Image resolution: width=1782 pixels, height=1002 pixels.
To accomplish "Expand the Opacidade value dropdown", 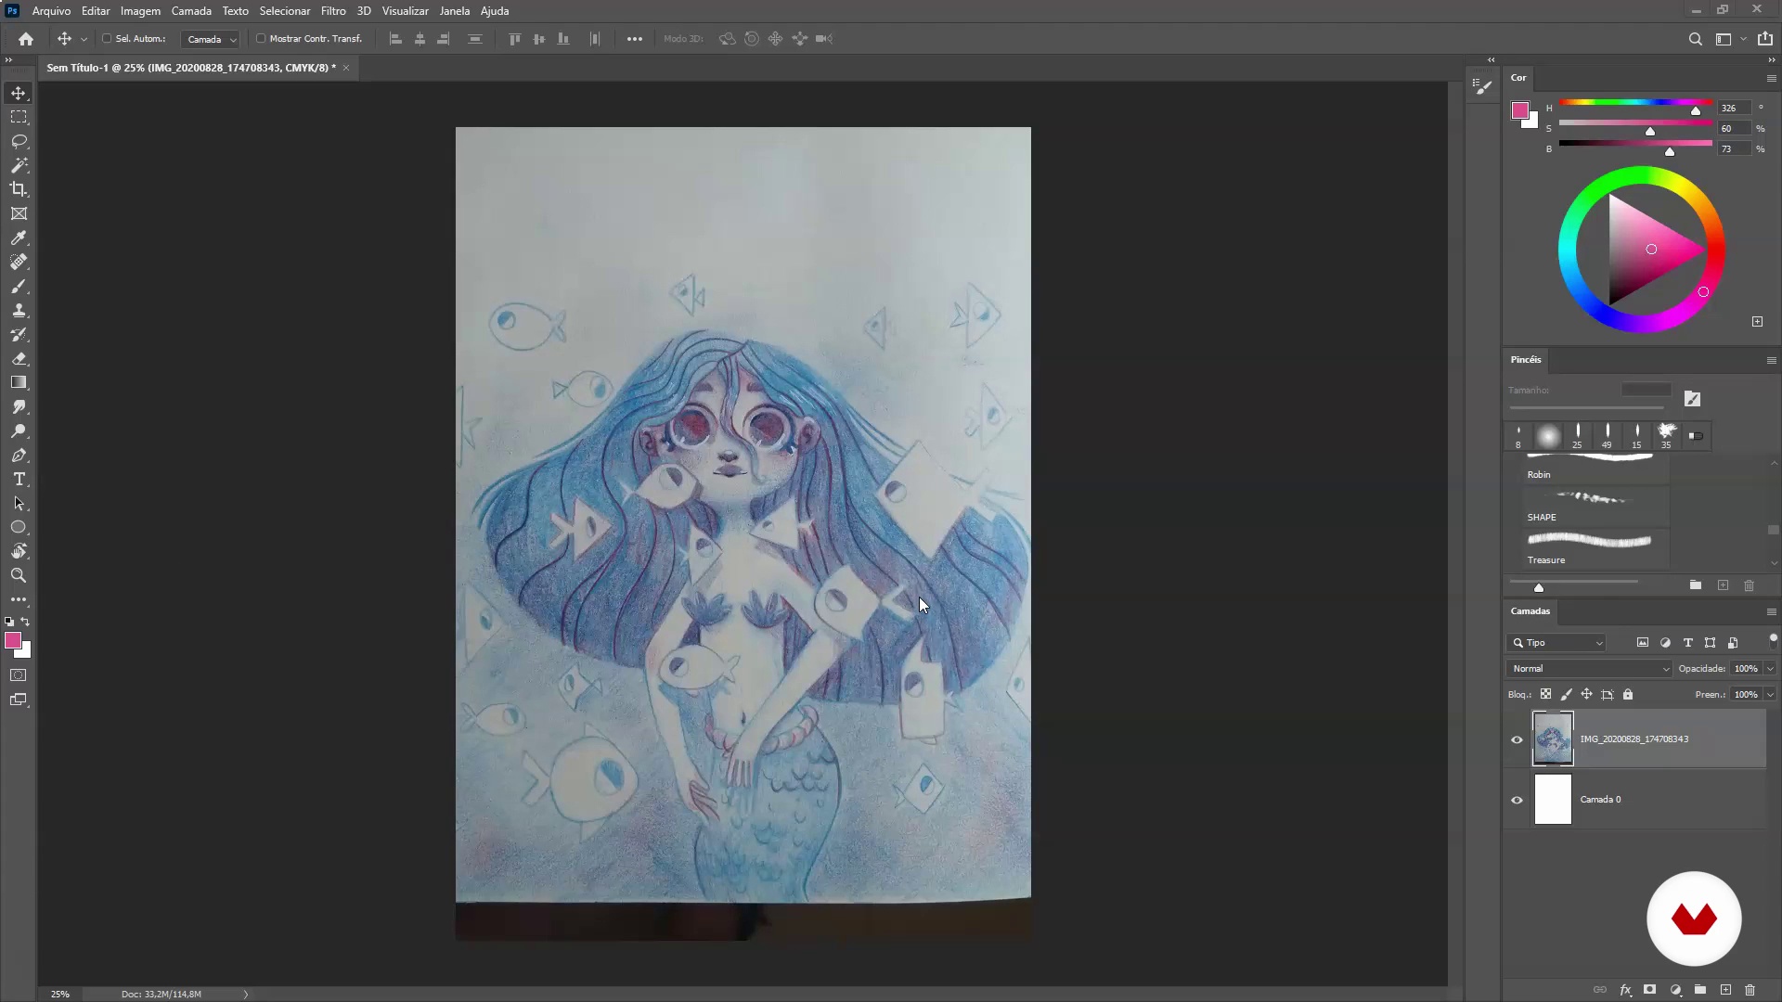I will tap(1770, 668).
